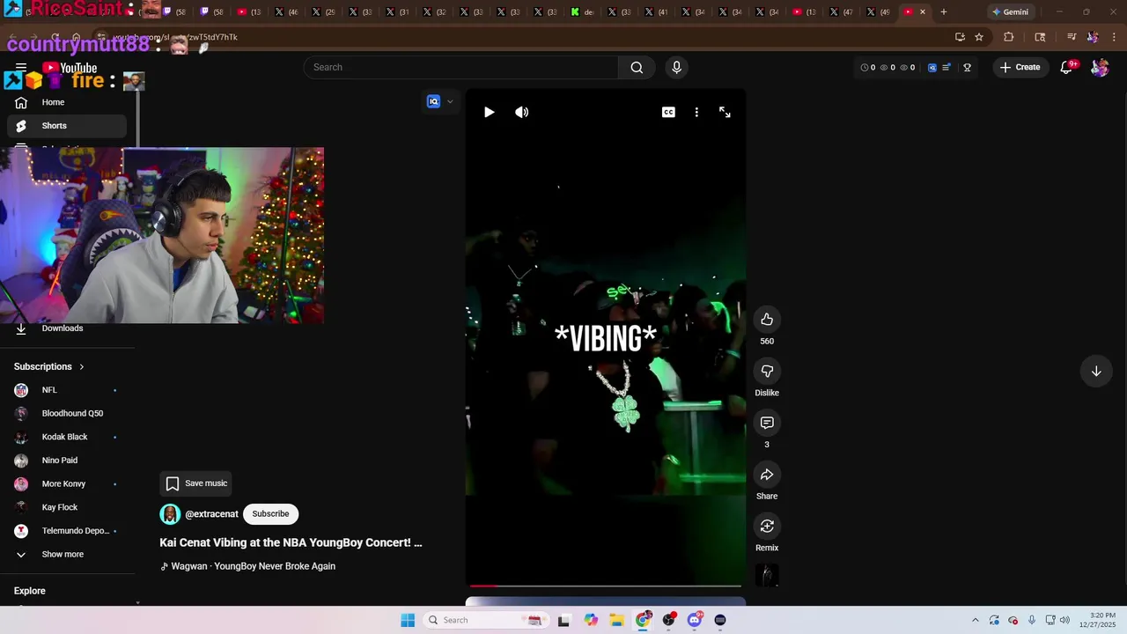Open Chrome three-dot menu
The width and height of the screenshot is (1127, 634).
[x=1114, y=37]
